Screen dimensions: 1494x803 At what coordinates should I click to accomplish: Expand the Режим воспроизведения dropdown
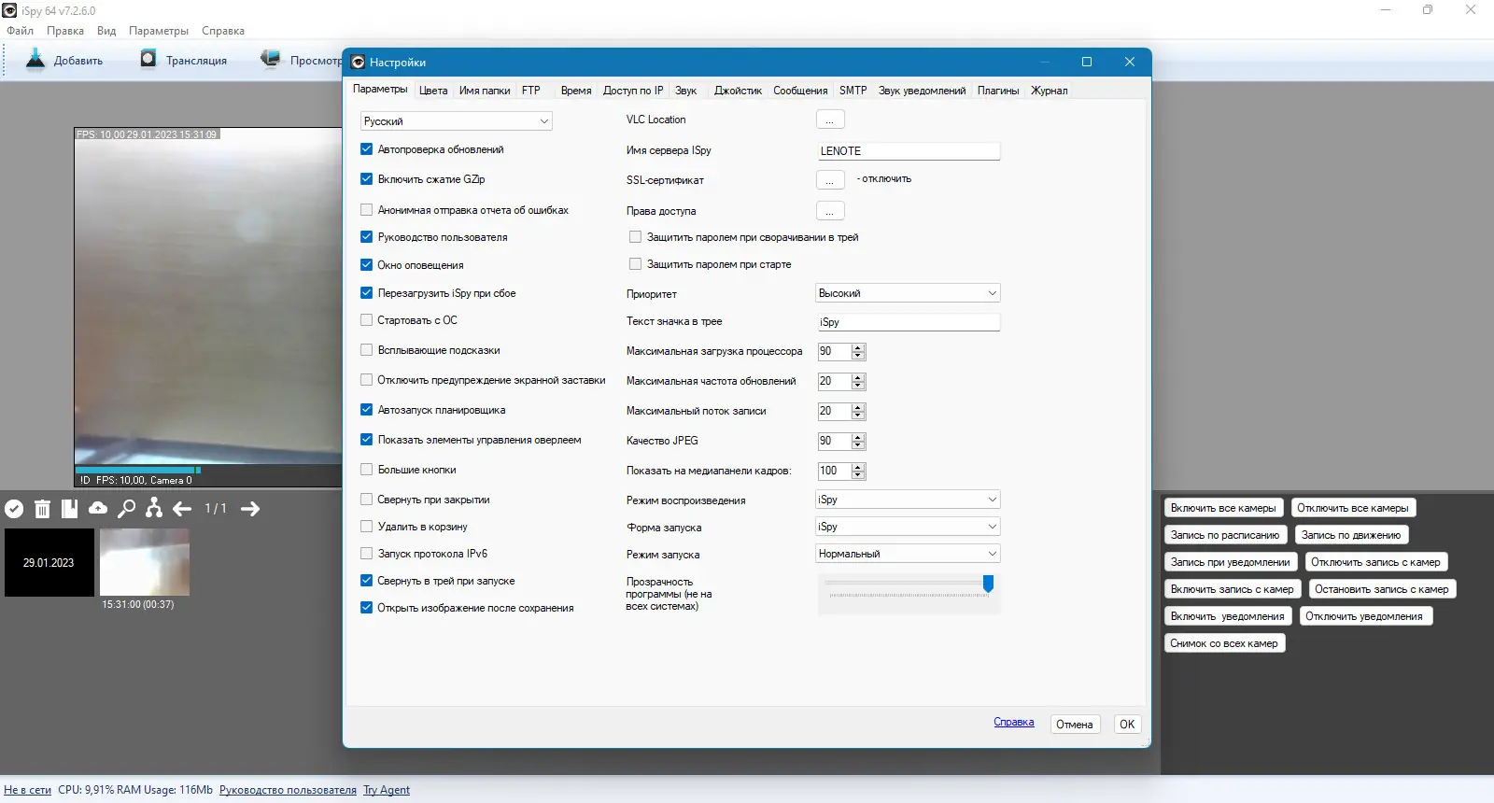908,500
